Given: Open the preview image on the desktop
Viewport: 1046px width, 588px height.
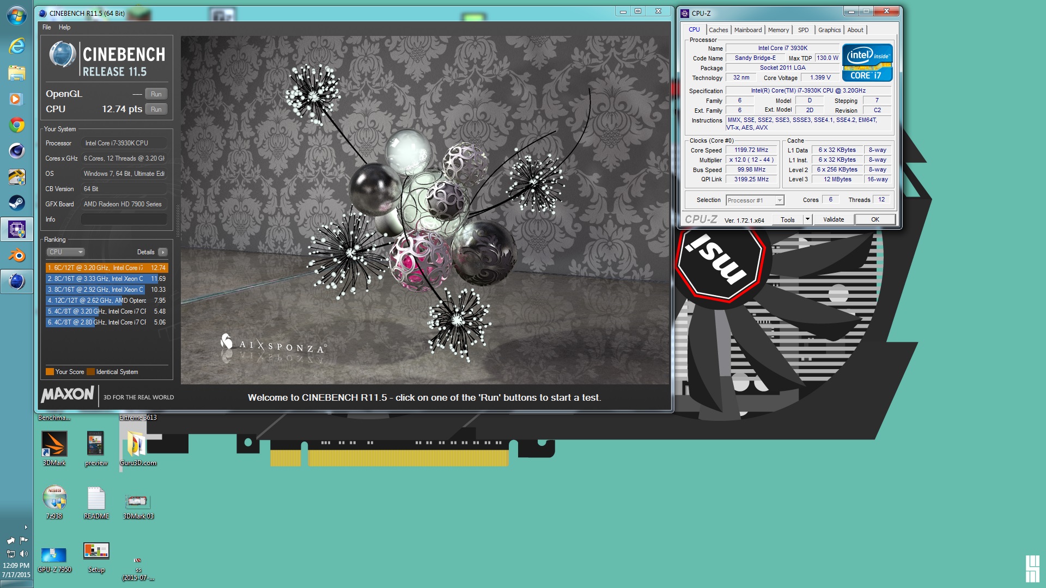Looking at the screenshot, I should (x=96, y=449).
